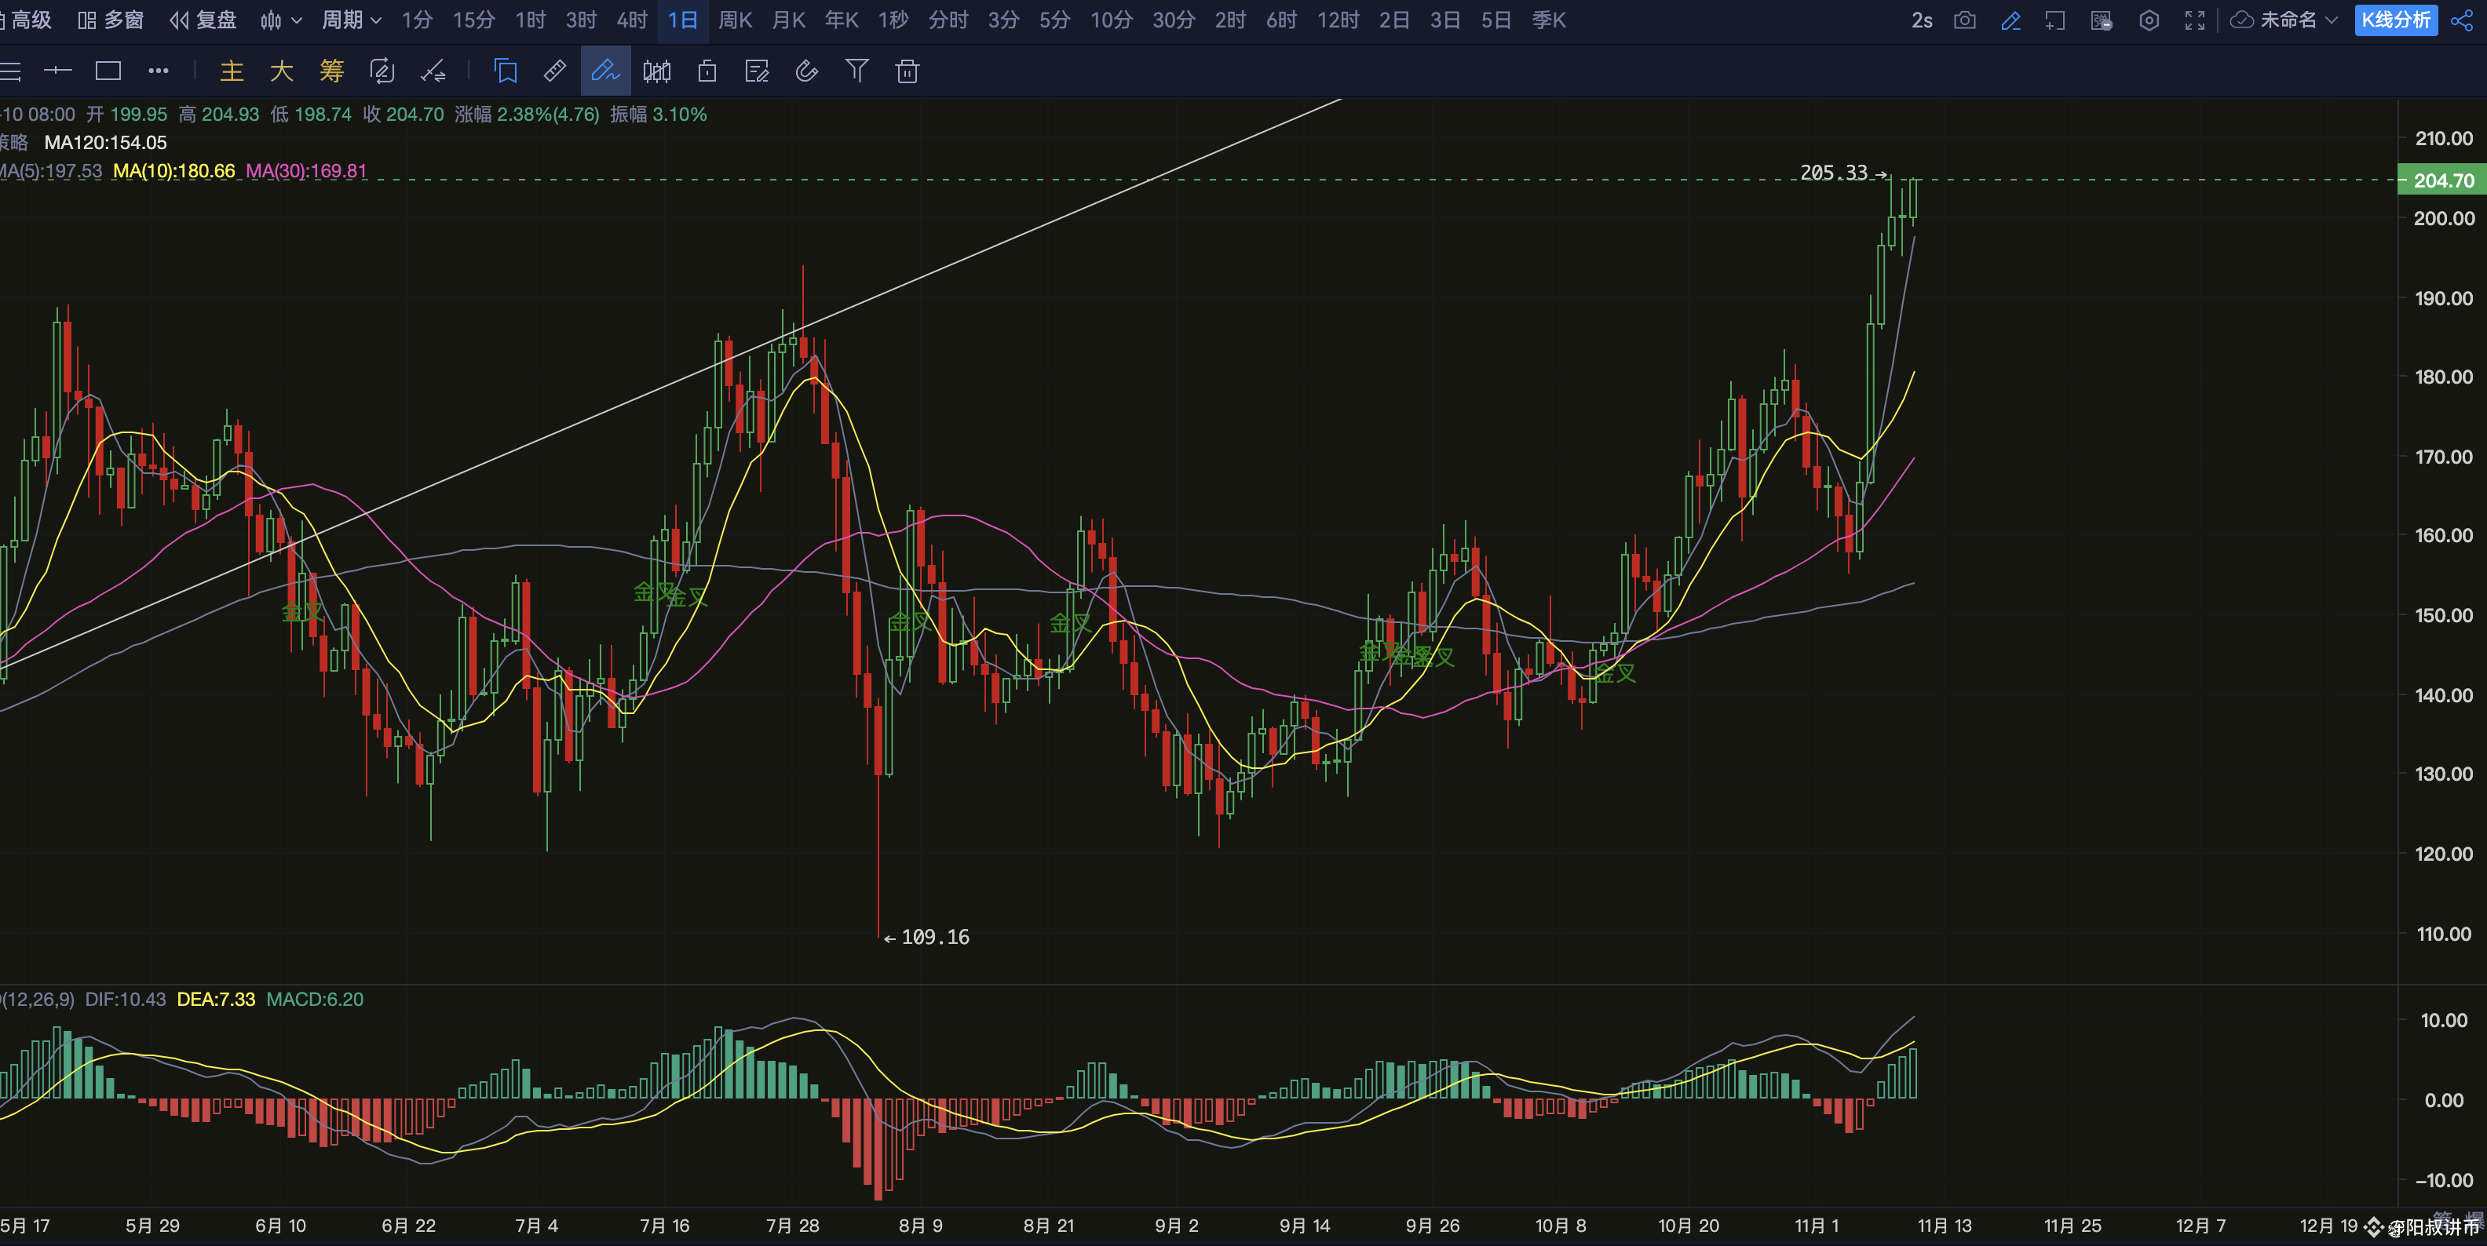
Task: Click the MA(30):169.81 indicator label
Action: point(306,171)
